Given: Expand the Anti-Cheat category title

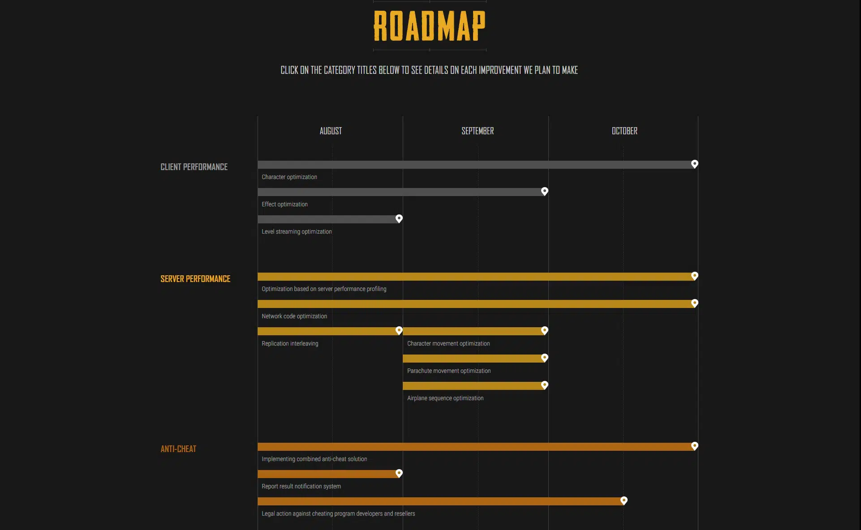Looking at the screenshot, I should [178, 449].
